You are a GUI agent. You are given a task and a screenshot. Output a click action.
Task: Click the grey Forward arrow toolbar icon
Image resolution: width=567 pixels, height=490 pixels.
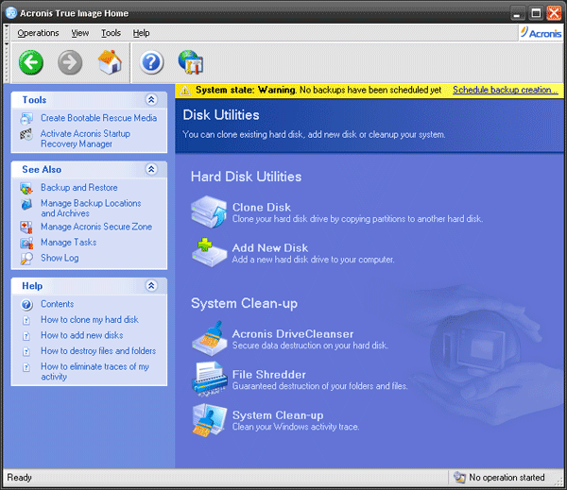70,62
